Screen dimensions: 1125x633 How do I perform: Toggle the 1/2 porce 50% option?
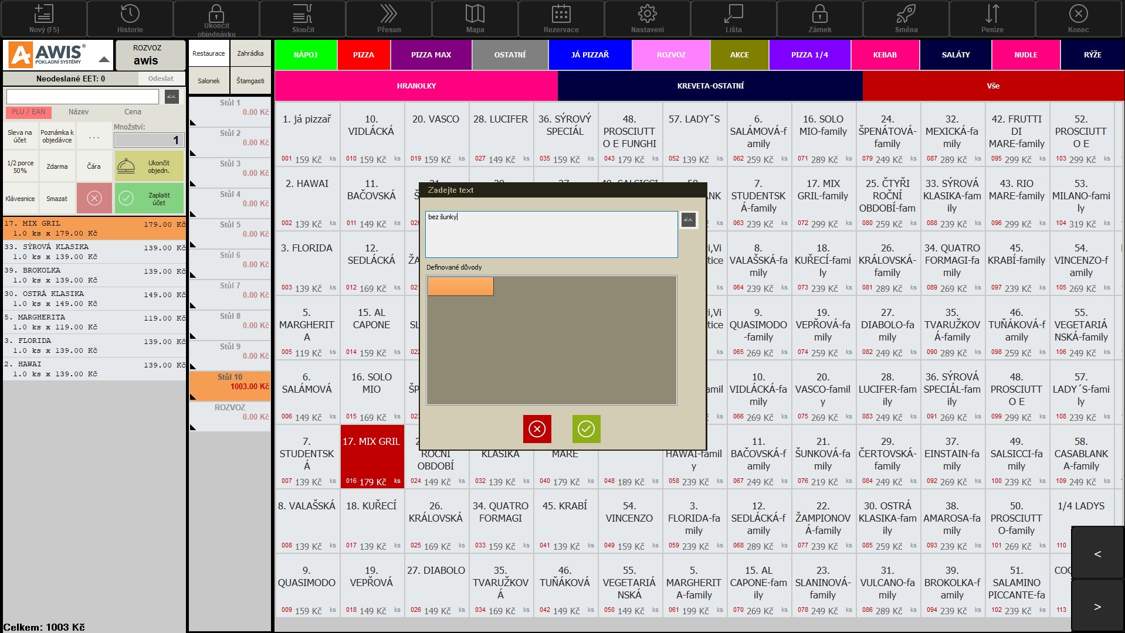click(x=21, y=167)
